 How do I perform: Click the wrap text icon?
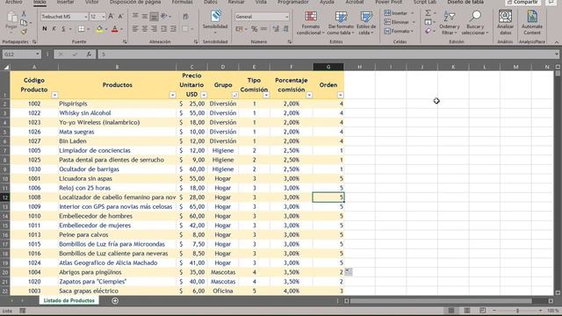tap(185, 17)
